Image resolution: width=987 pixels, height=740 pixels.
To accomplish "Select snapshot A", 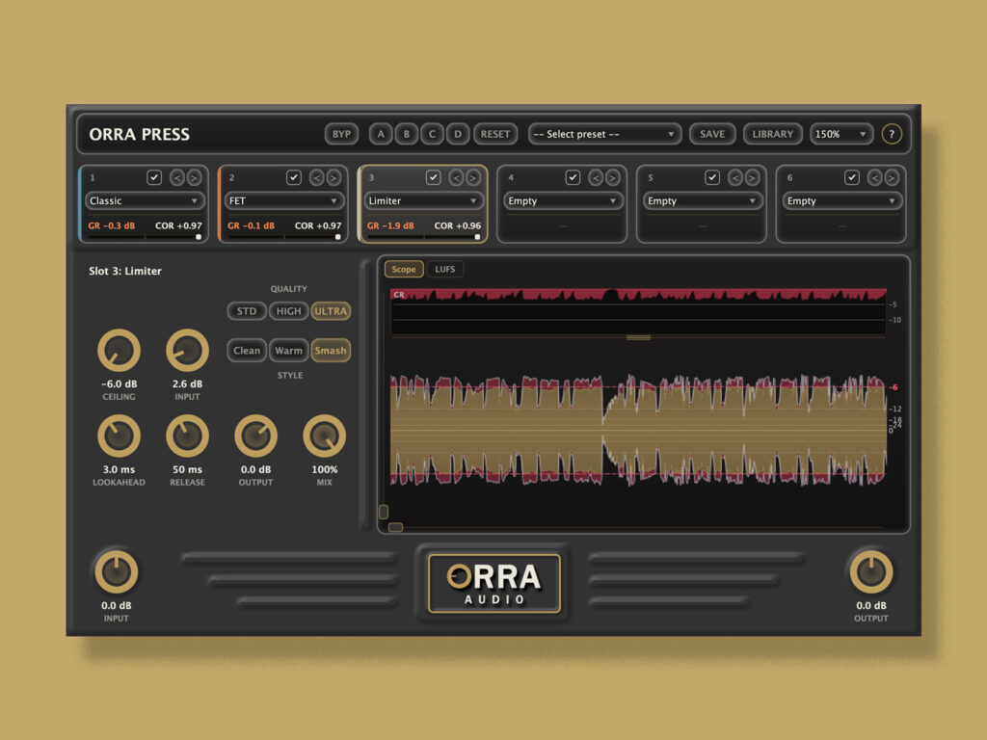I will [381, 134].
